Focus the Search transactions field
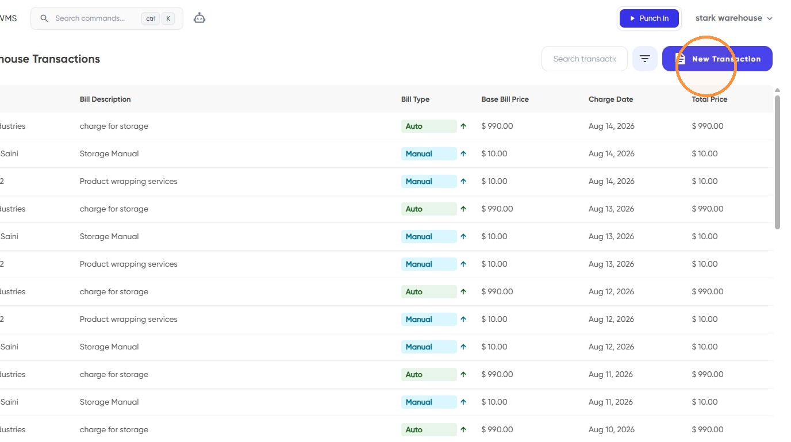Viewport: 791px width, 442px height. [x=585, y=59]
